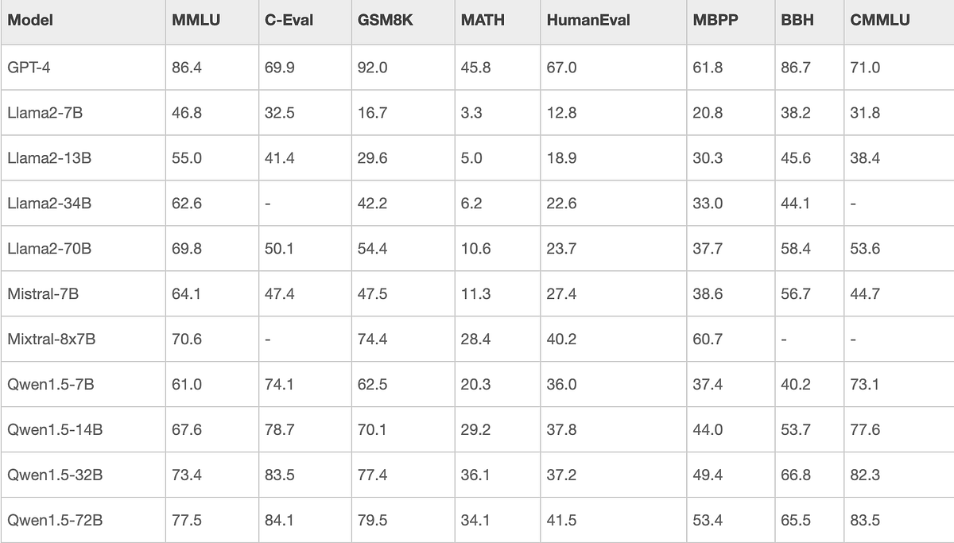The width and height of the screenshot is (954, 543).
Task: Click the Llama2-7B row label
Action: point(45,113)
